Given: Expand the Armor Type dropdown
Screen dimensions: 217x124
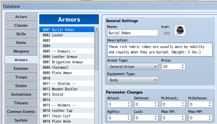Looking at the screenshot, I should point(132,67).
